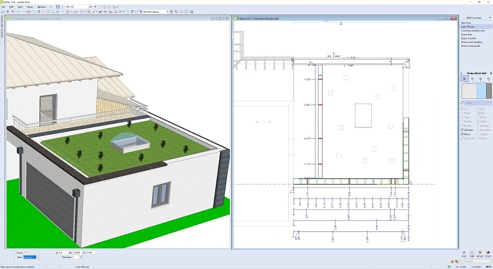Open the Direction dropdown
This screenshot has height=269, width=493.
click(x=81, y=257)
